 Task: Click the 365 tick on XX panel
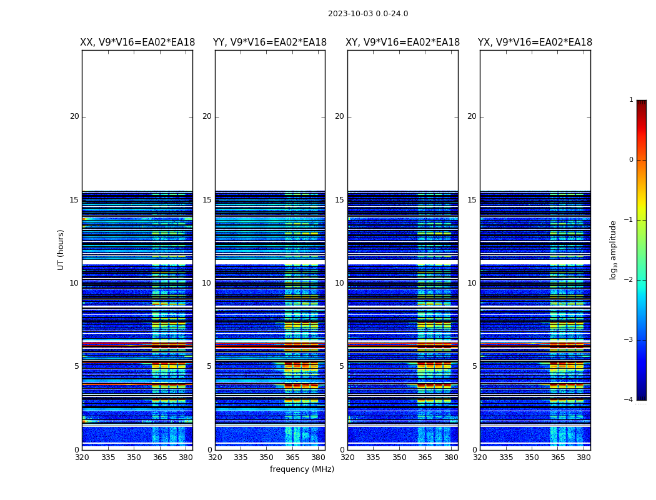click(160, 457)
